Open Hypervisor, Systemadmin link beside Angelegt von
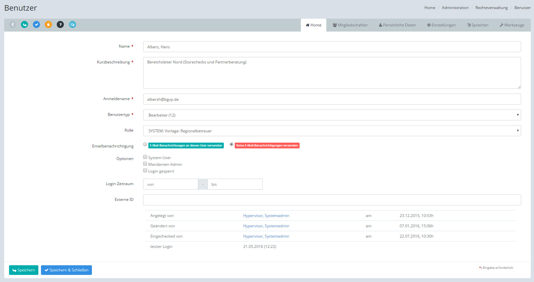The image size is (534, 282). (x=266, y=216)
